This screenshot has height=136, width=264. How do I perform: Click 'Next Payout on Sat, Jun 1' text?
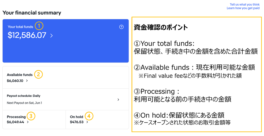pos(24,103)
